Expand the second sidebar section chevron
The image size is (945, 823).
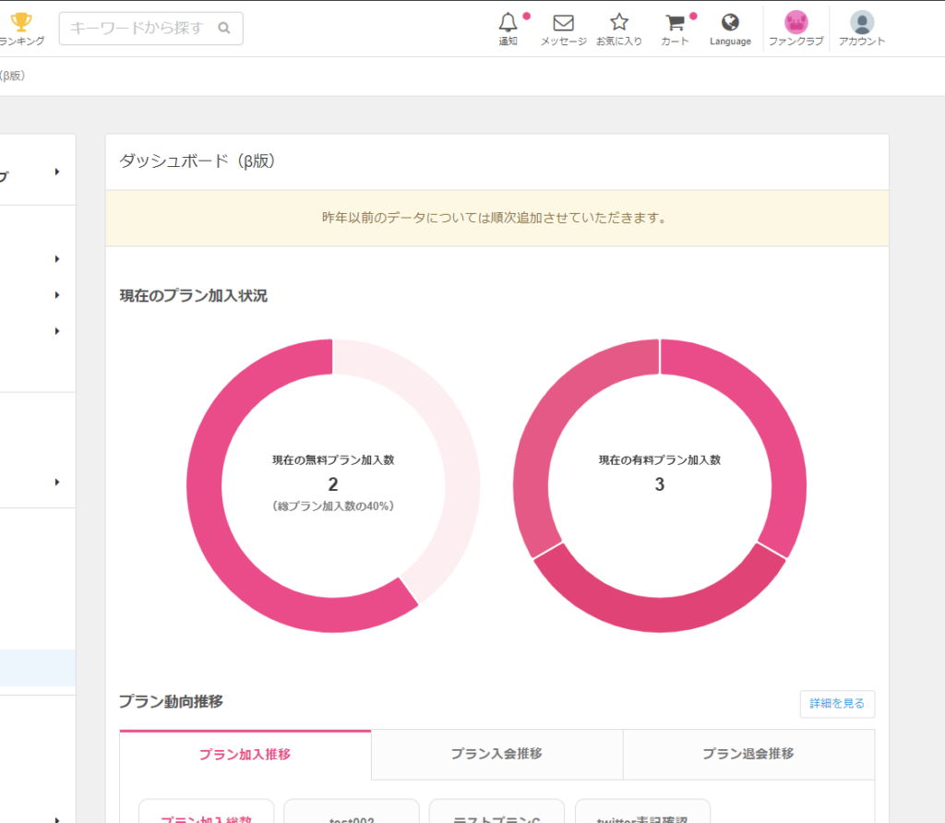(55, 258)
